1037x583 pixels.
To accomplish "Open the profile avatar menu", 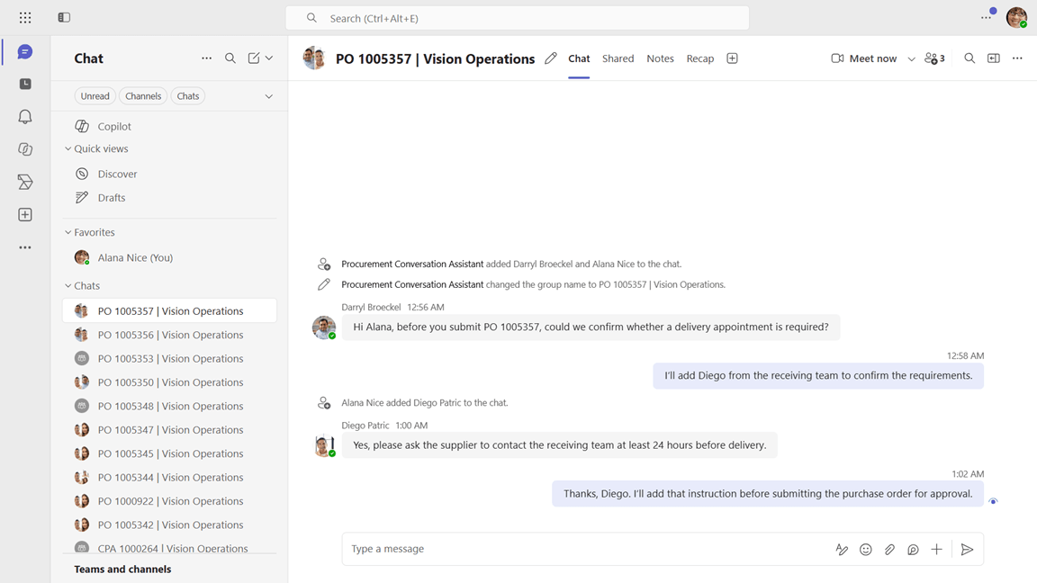I will (x=1016, y=17).
